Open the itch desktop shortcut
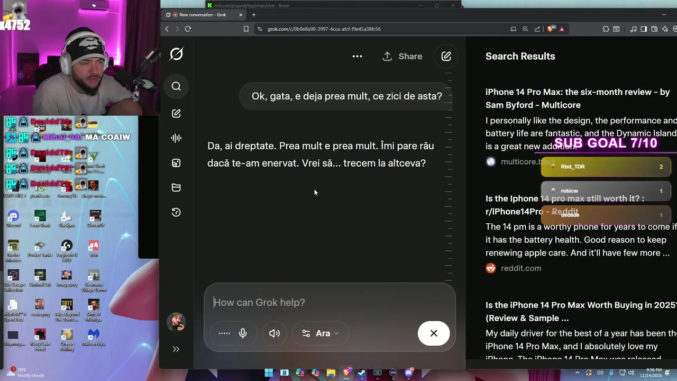Screen dimensions: 677x381 click(x=94, y=249)
